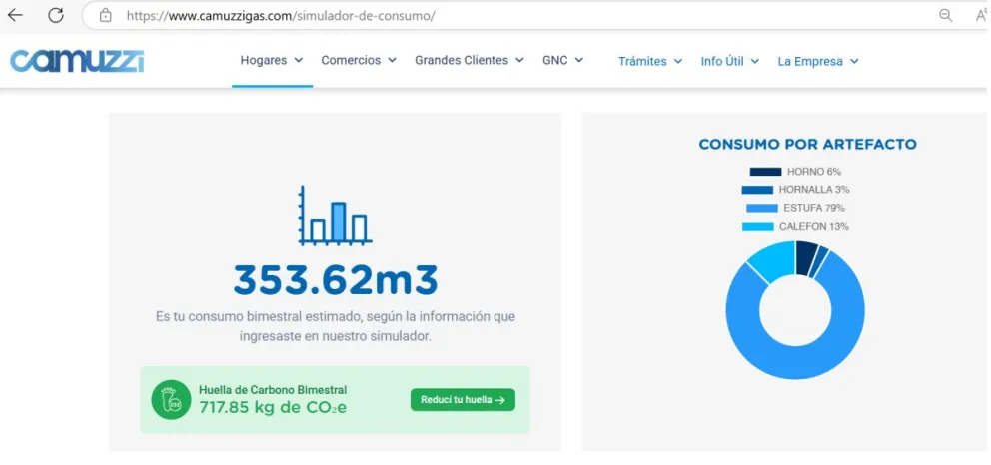Toggle HORNALLA 3% legend entry

coord(795,190)
